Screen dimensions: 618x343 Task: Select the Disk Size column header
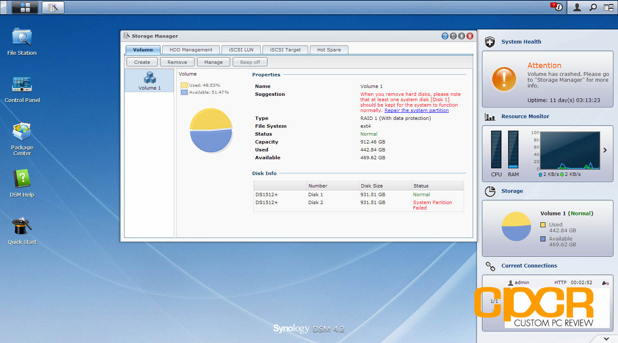(x=385, y=186)
